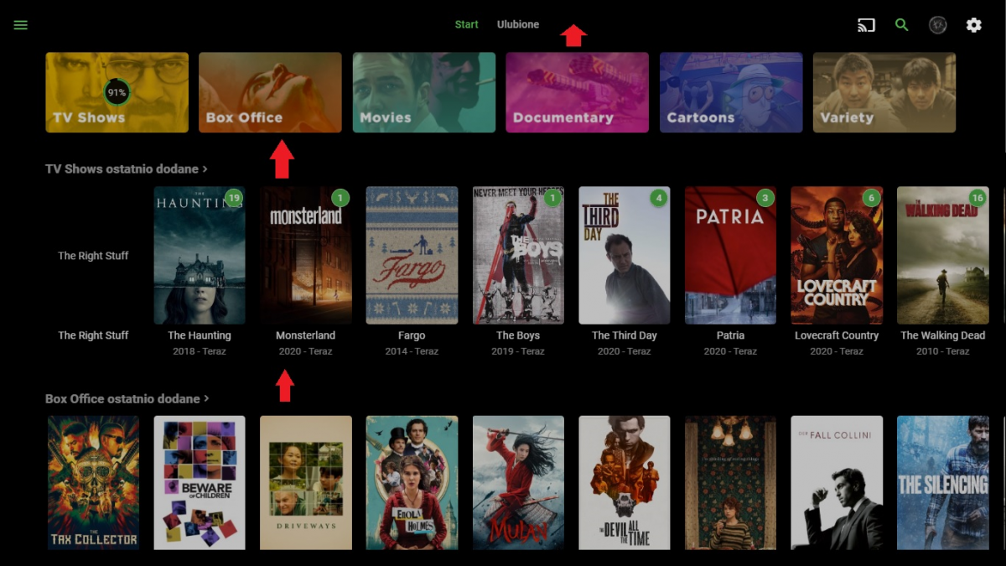The width and height of the screenshot is (1006, 566).
Task: Click the count badge on Monsterland poster
Action: [x=340, y=198]
